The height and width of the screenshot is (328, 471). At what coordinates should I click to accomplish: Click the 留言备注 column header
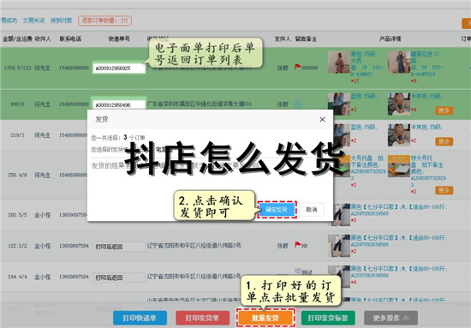pyautogui.click(x=306, y=39)
